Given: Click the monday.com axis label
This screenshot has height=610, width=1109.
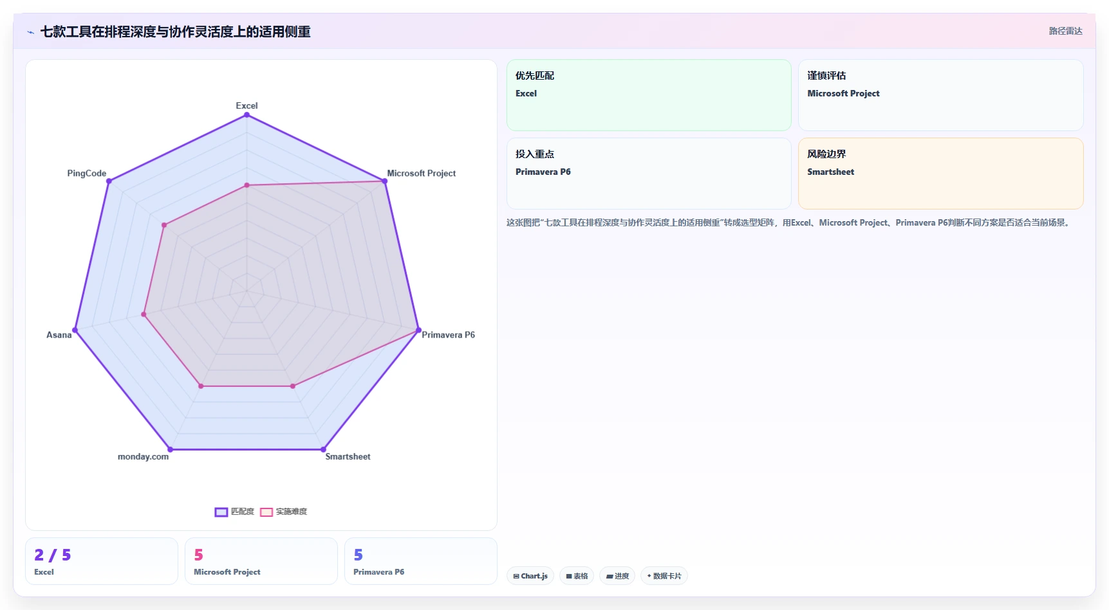Looking at the screenshot, I should coord(143,456).
